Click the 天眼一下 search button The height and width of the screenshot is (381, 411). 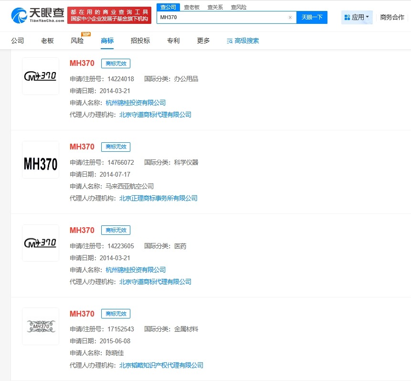[312, 17]
